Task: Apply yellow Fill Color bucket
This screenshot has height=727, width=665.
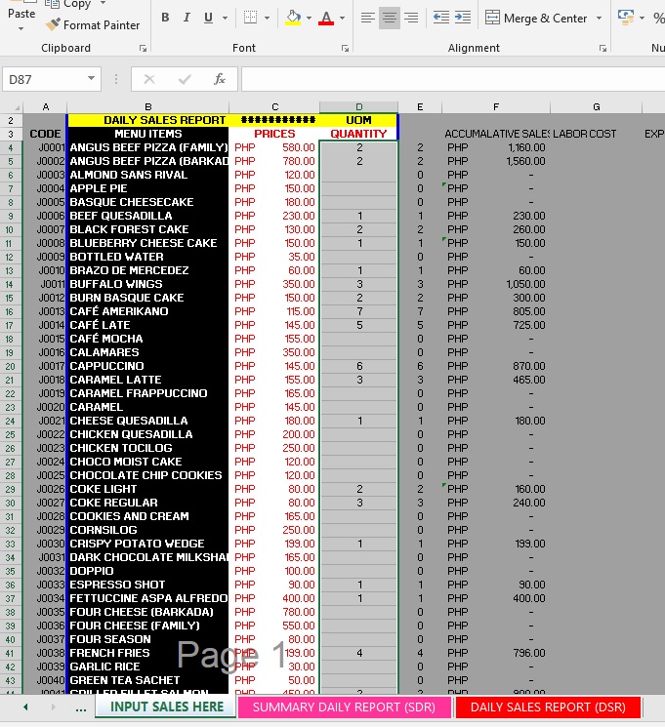Action: (293, 18)
